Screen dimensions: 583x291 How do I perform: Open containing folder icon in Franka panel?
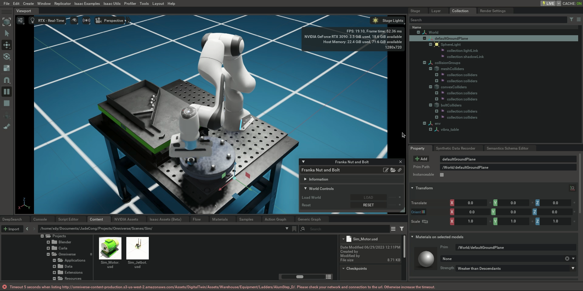(x=393, y=170)
